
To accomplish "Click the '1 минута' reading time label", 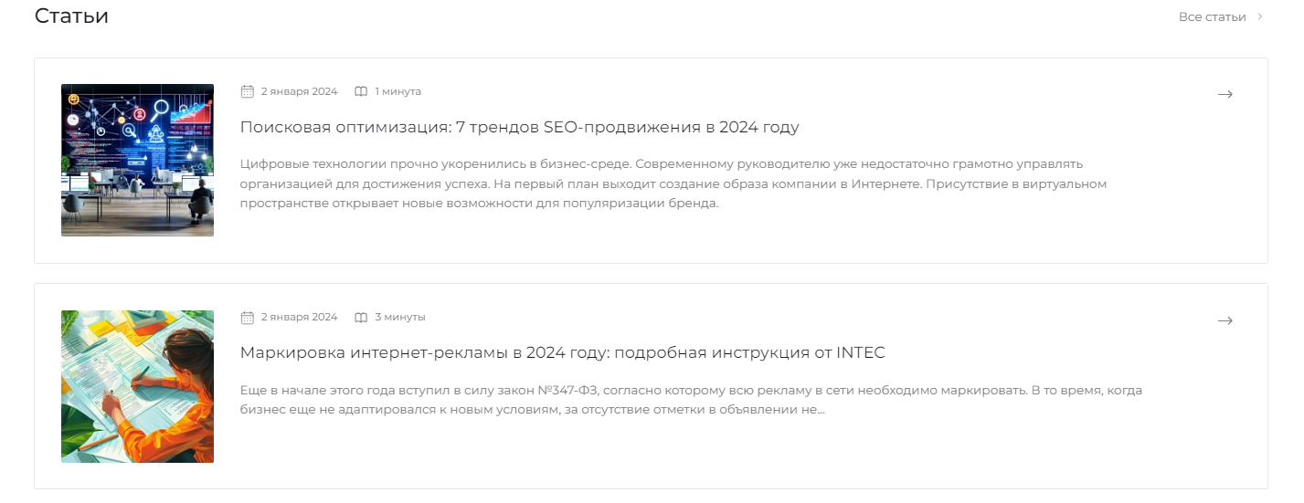I will click(398, 91).
